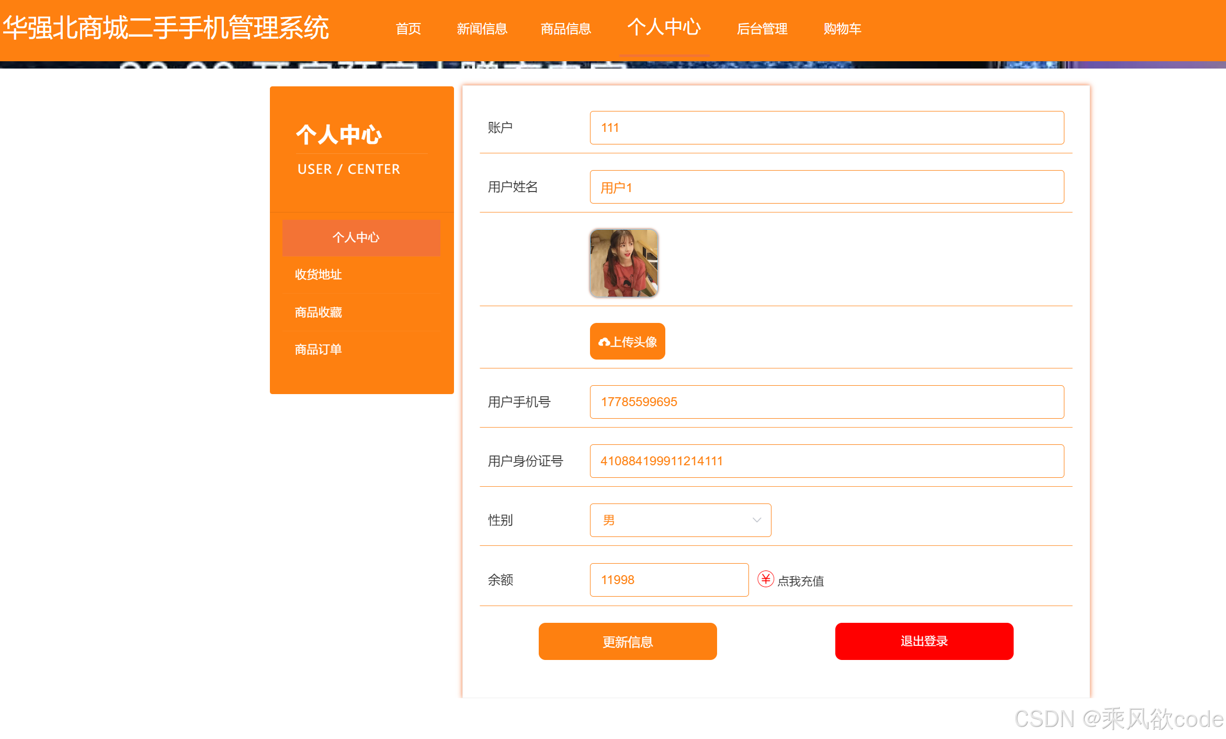Open the 新闻信息 news section

pyautogui.click(x=482, y=29)
